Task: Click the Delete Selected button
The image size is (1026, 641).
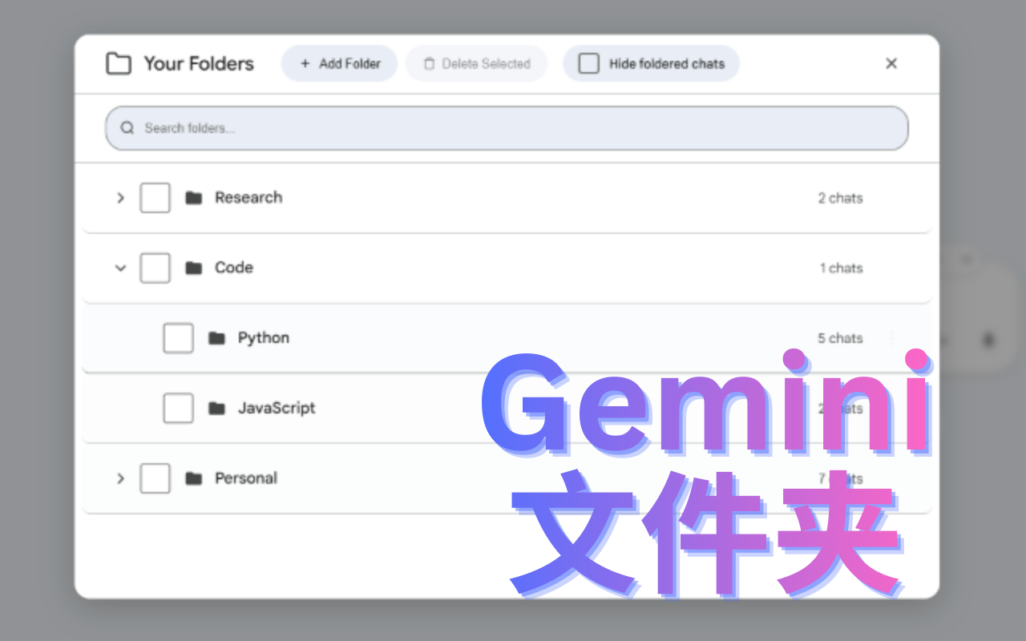Action: [476, 63]
